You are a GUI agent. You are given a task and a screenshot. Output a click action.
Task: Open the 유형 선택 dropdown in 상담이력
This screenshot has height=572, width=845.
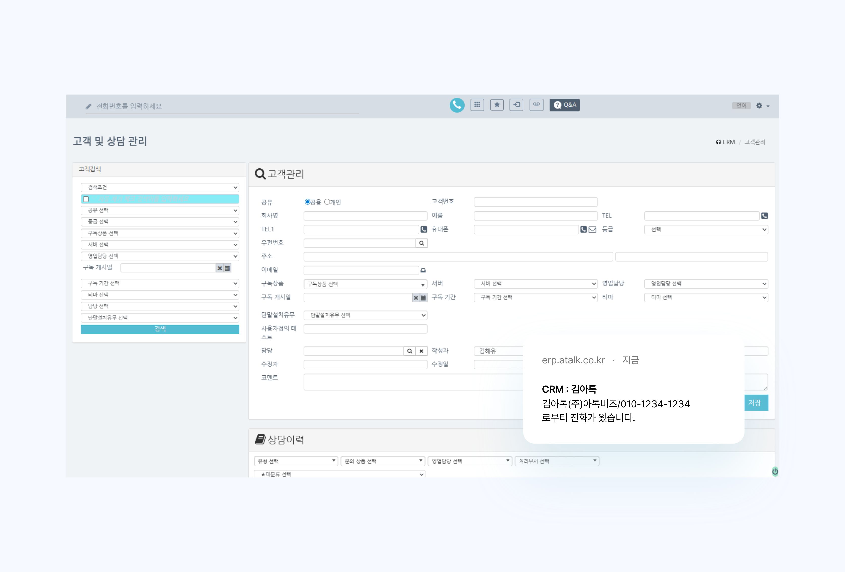[x=296, y=461]
